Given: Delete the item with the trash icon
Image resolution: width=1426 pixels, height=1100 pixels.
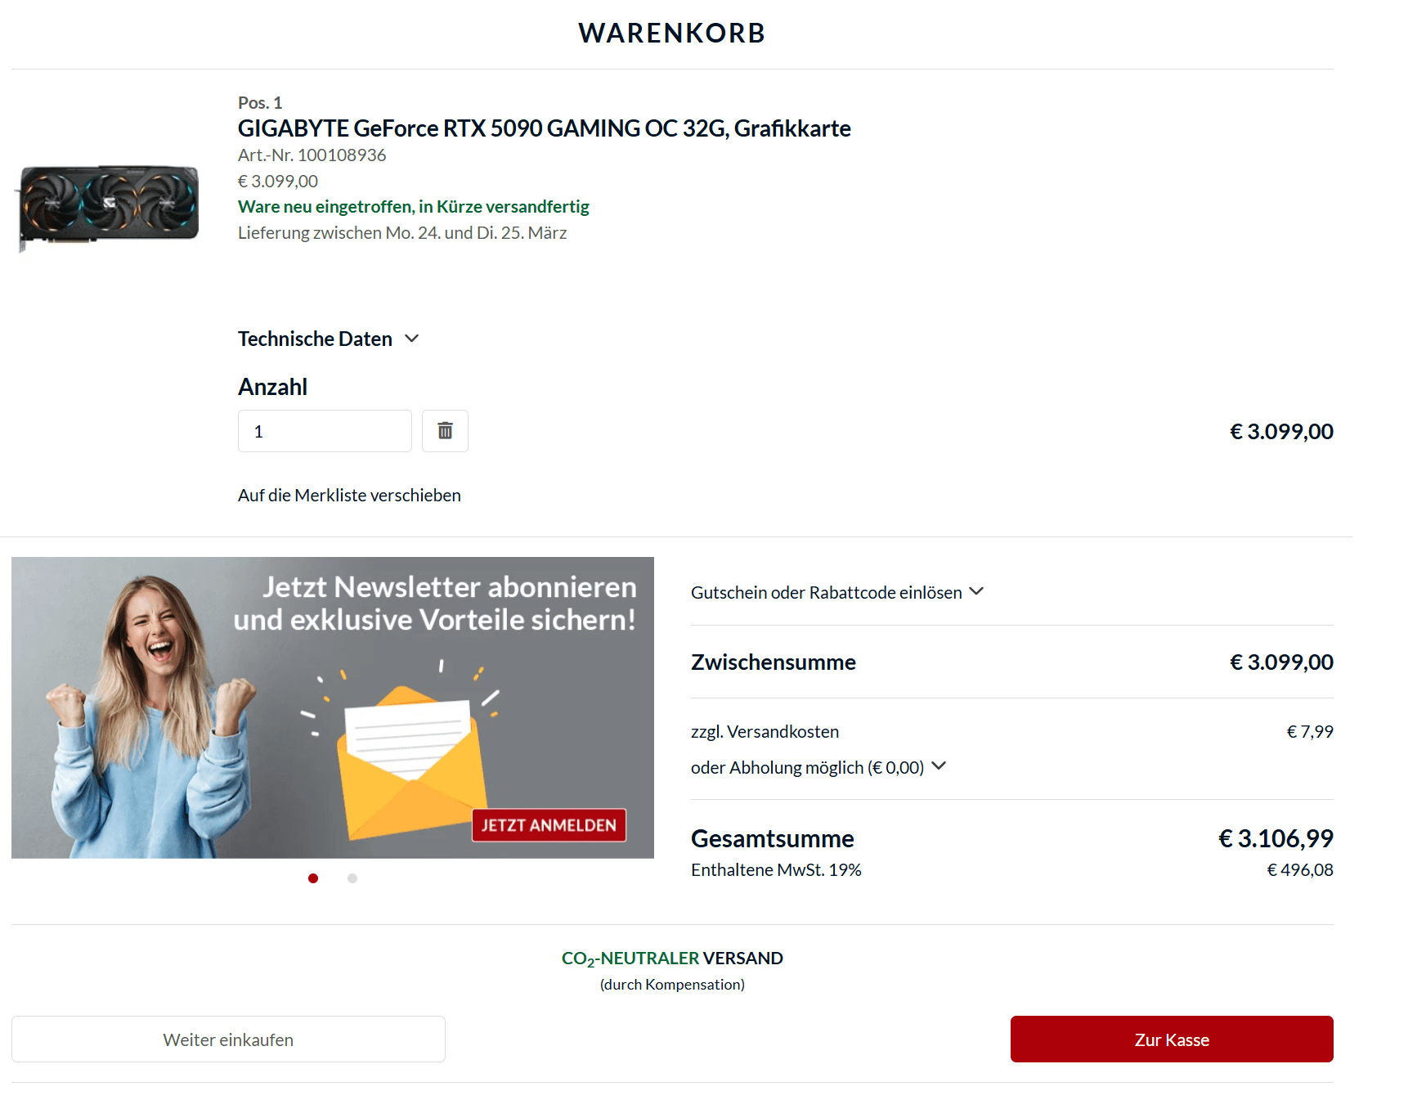Looking at the screenshot, I should tap(445, 431).
